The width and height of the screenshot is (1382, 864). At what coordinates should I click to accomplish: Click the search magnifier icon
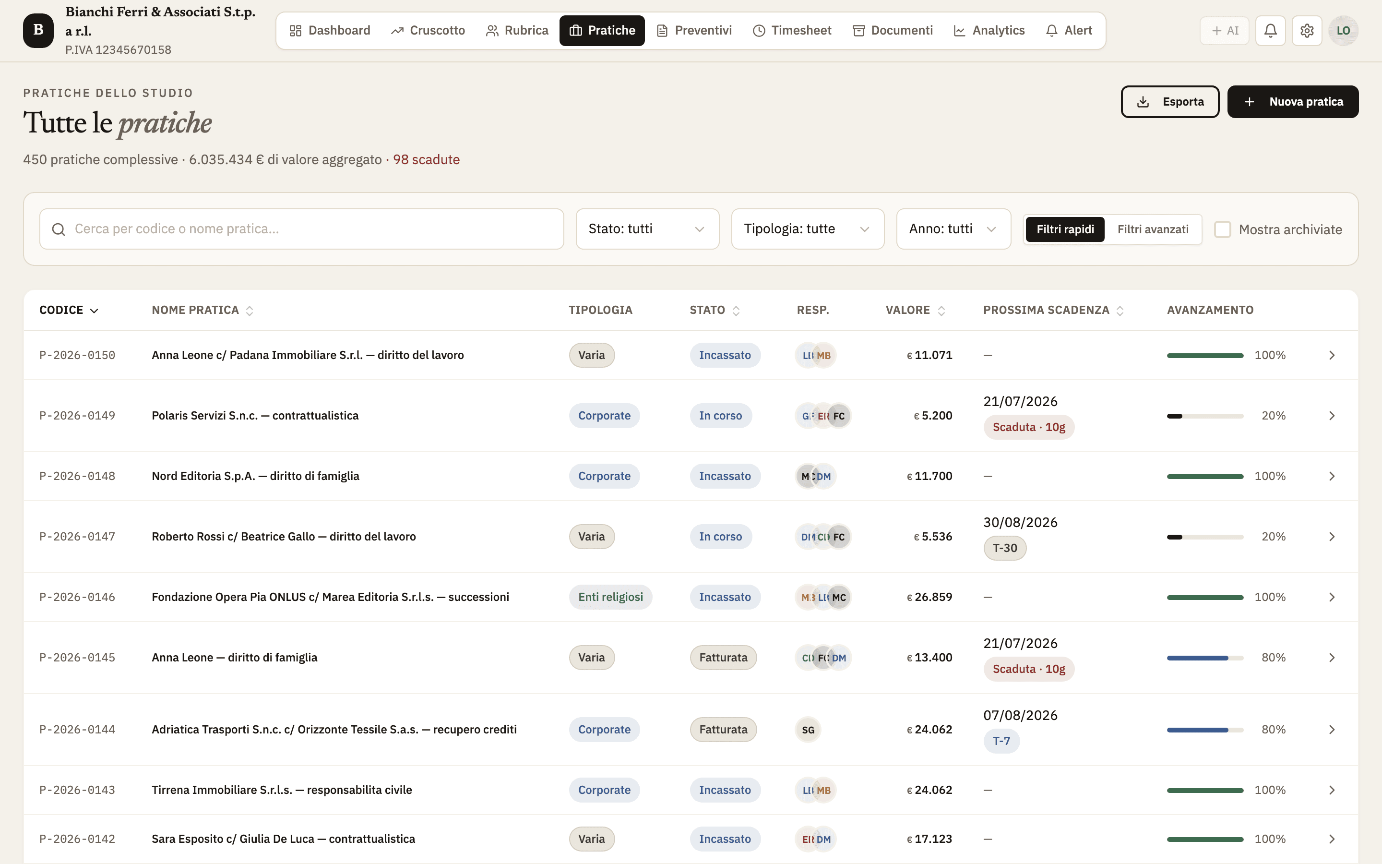pyautogui.click(x=58, y=229)
